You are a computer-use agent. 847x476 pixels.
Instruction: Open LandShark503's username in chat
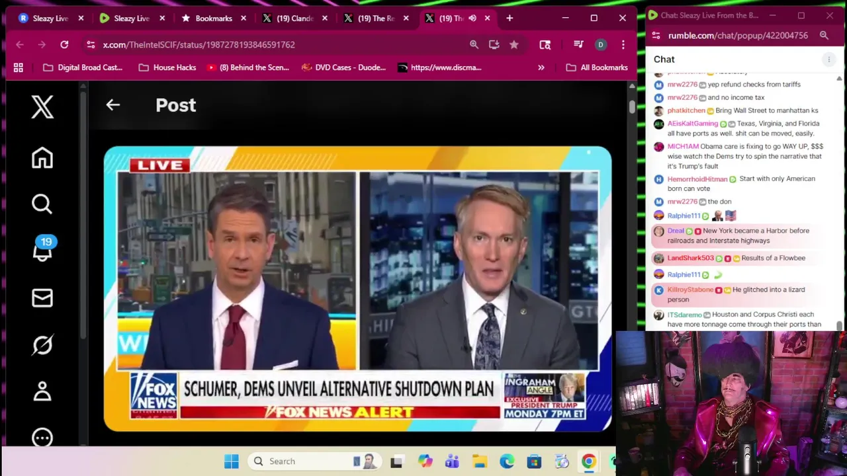click(x=690, y=258)
